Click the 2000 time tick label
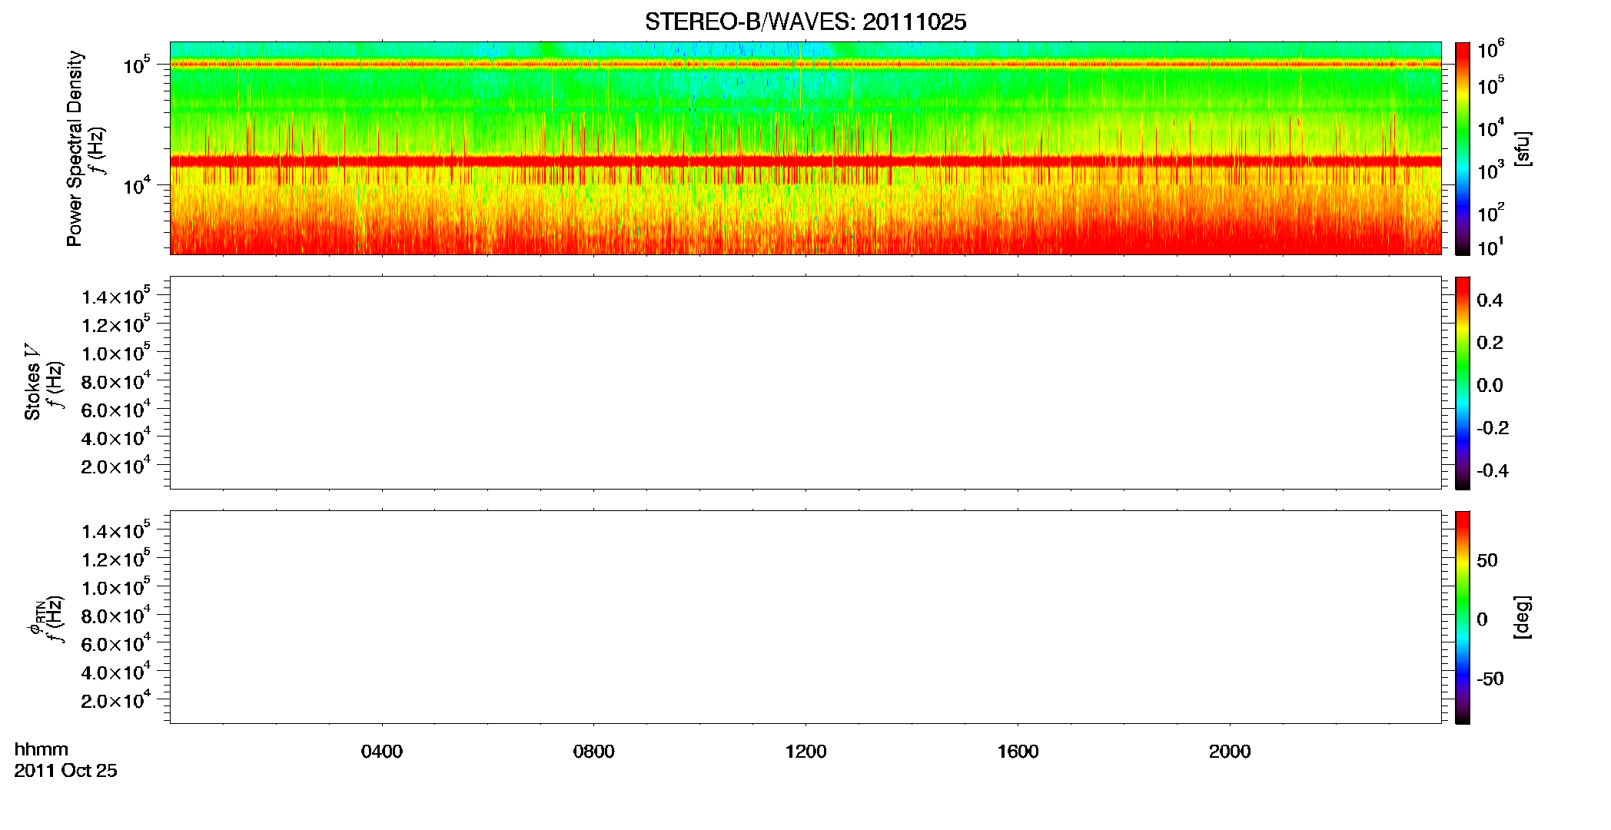This screenshot has width=1611, height=830. coord(1230,752)
